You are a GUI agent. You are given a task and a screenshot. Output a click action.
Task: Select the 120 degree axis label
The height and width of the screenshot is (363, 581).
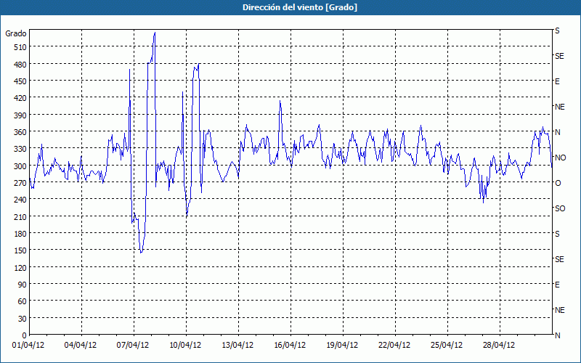coord(20,267)
